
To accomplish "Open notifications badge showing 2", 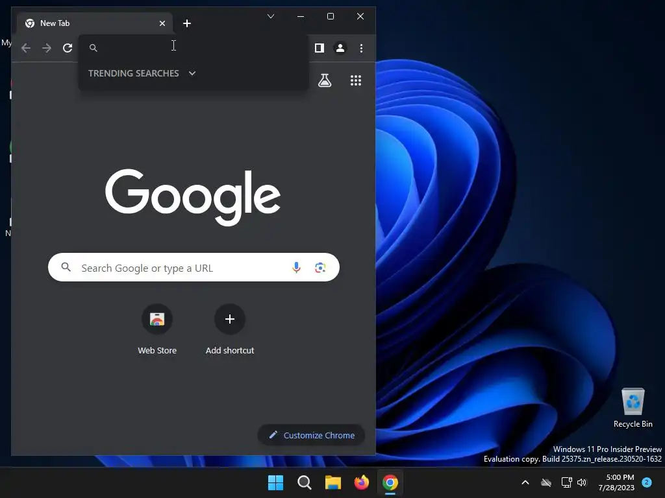I will 647,482.
